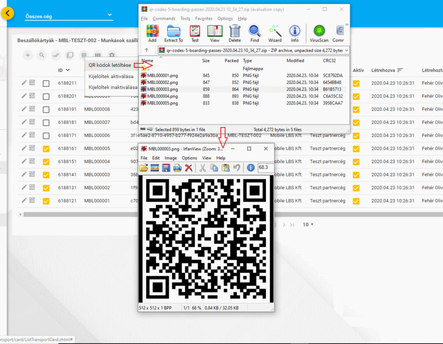The height and width of the screenshot is (344, 443).
Task: Click the Save disk icon in IrfanView
Action: (166, 168)
